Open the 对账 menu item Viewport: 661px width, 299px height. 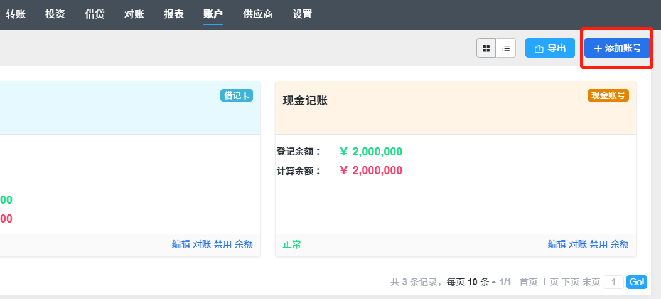click(x=134, y=14)
